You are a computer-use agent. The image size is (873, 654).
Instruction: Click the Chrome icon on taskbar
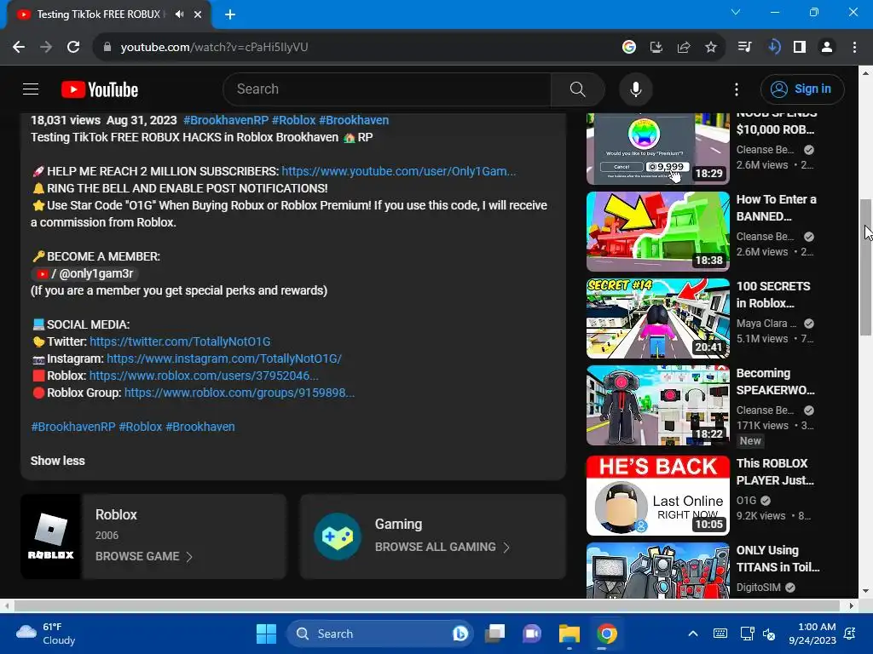coord(607,634)
